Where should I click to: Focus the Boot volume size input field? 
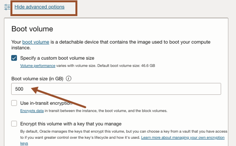[116, 89]
